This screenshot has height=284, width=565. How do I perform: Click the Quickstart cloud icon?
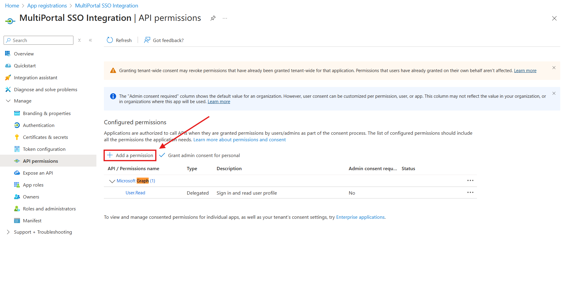coord(8,66)
